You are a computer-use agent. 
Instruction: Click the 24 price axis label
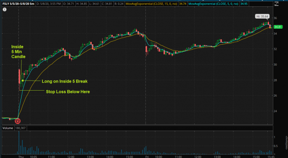point(275,111)
